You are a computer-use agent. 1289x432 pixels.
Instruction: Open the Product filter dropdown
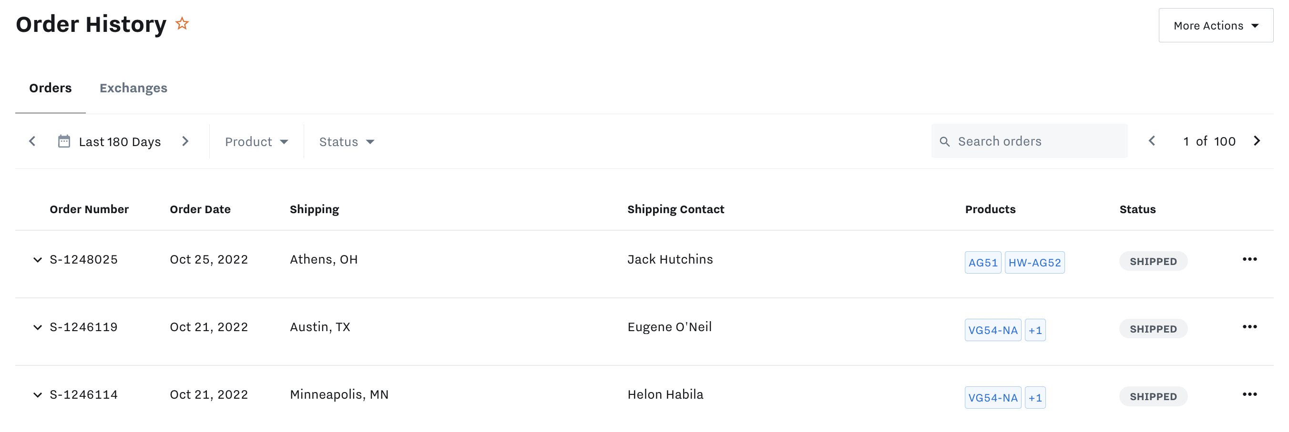click(256, 141)
